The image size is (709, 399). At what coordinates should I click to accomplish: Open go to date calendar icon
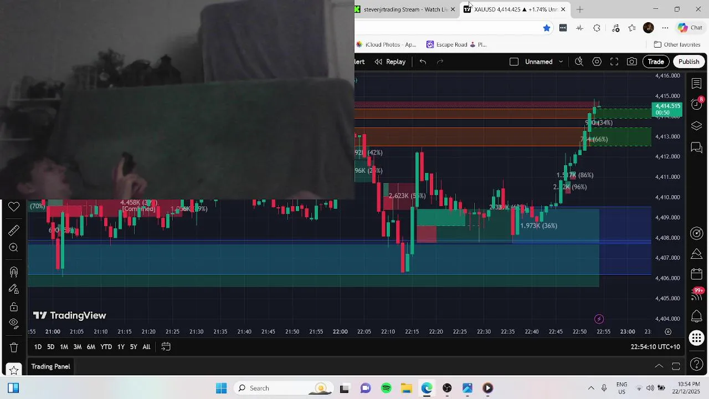166,347
